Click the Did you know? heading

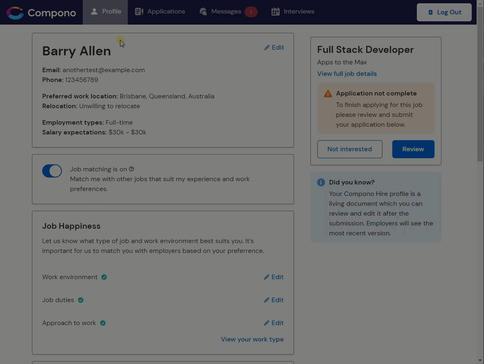(x=352, y=182)
